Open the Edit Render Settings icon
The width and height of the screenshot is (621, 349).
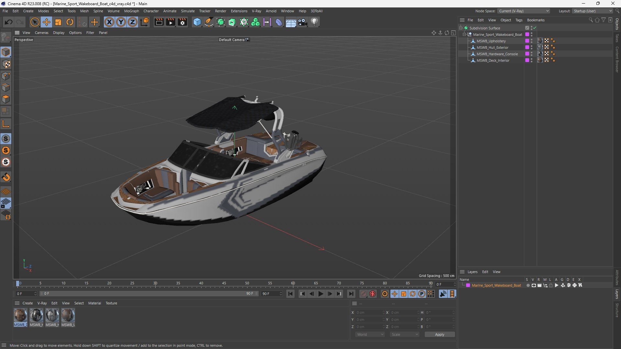pyautogui.click(x=183, y=22)
